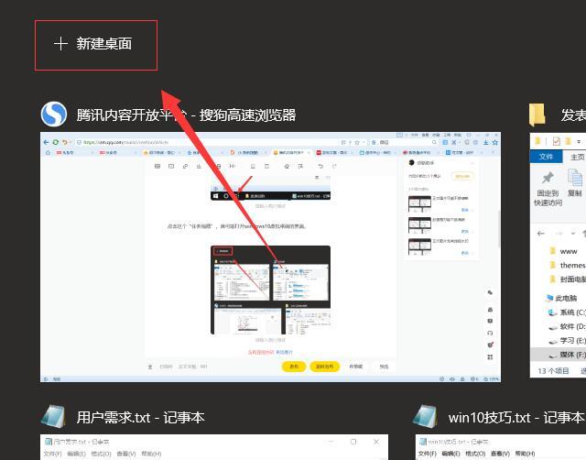Select the themes folder in Explorer tree
The image size is (586, 460).
point(567,265)
